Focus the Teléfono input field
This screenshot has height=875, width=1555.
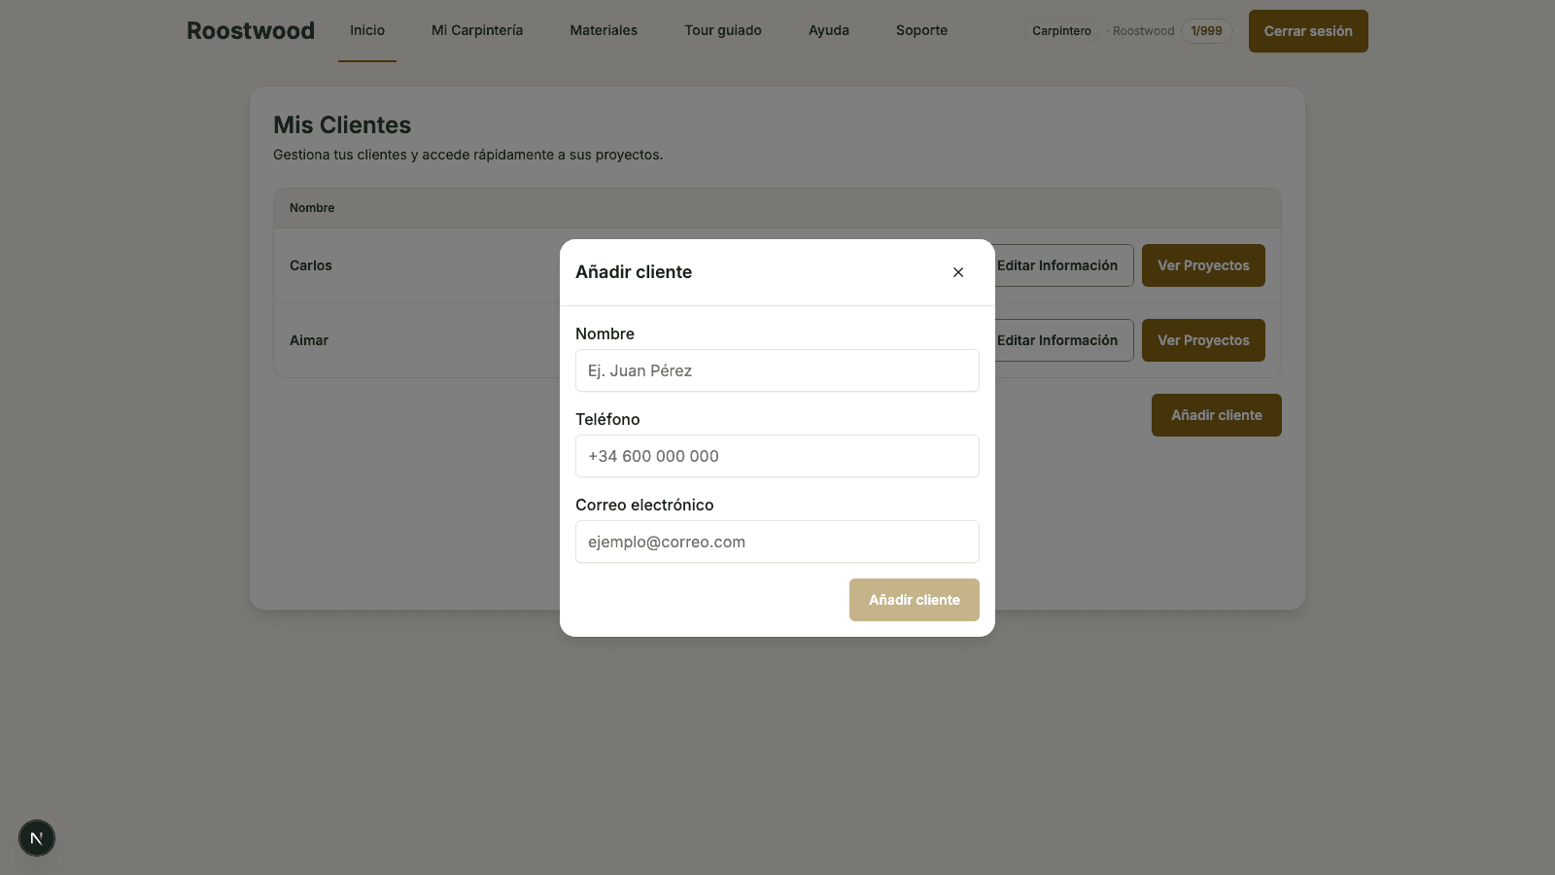777,456
